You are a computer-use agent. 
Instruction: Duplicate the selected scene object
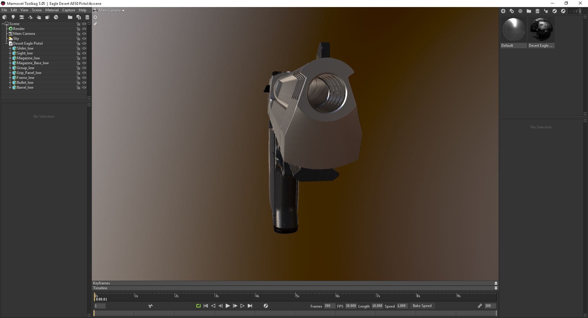coord(79,17)
